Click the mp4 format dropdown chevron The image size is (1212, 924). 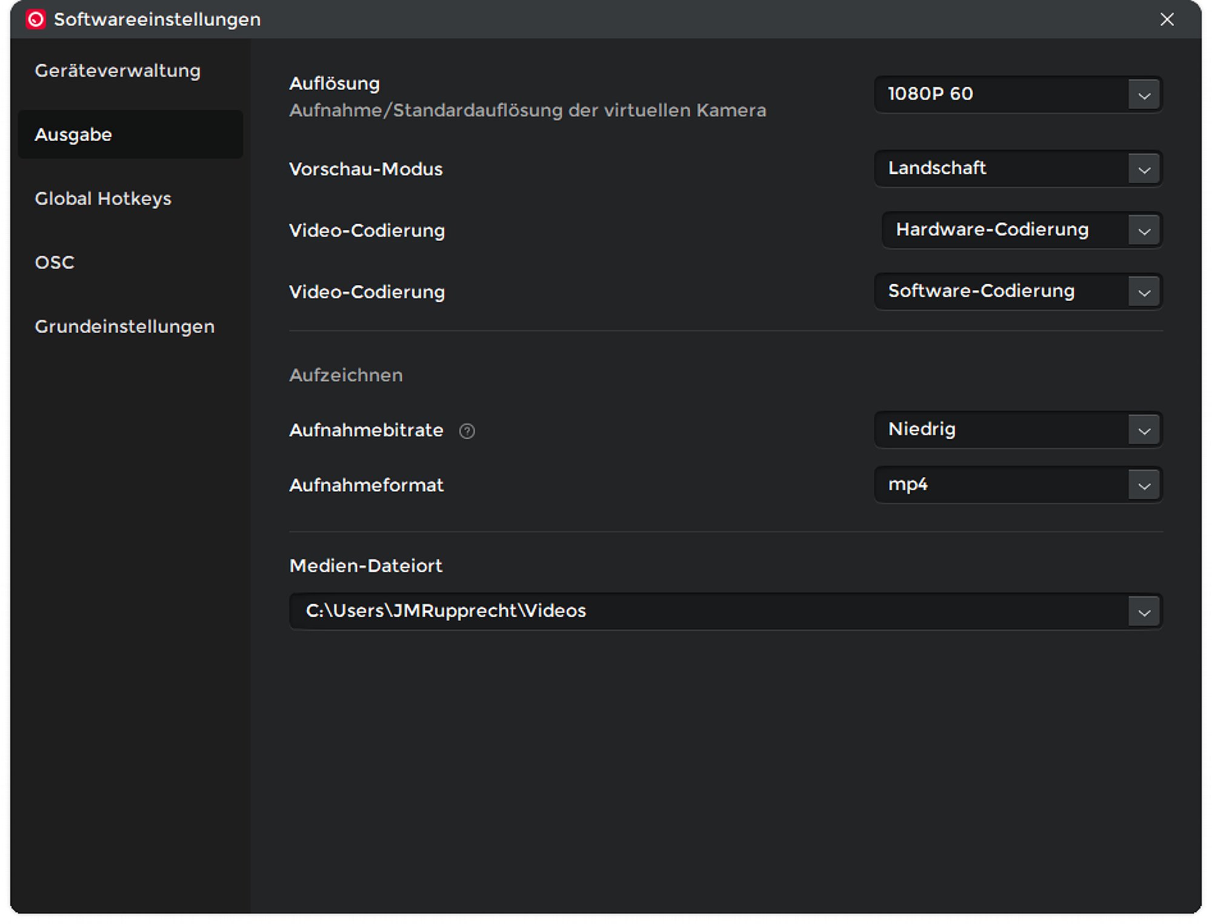click(1144, 486)
